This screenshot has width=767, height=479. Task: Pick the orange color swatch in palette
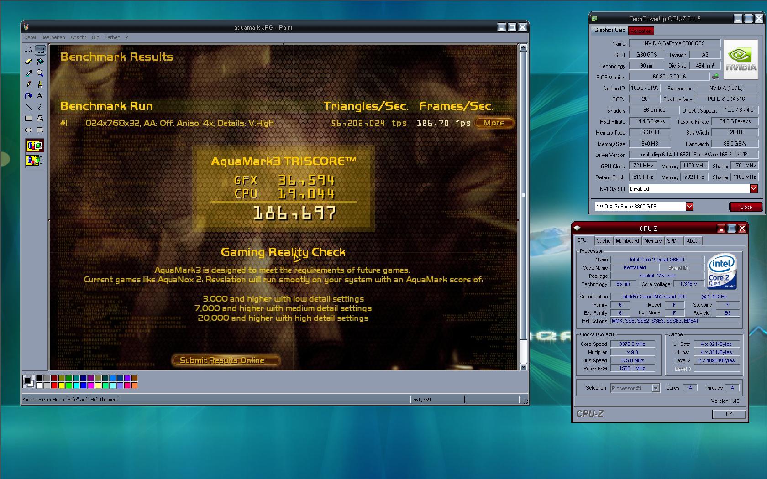(134, 385)
